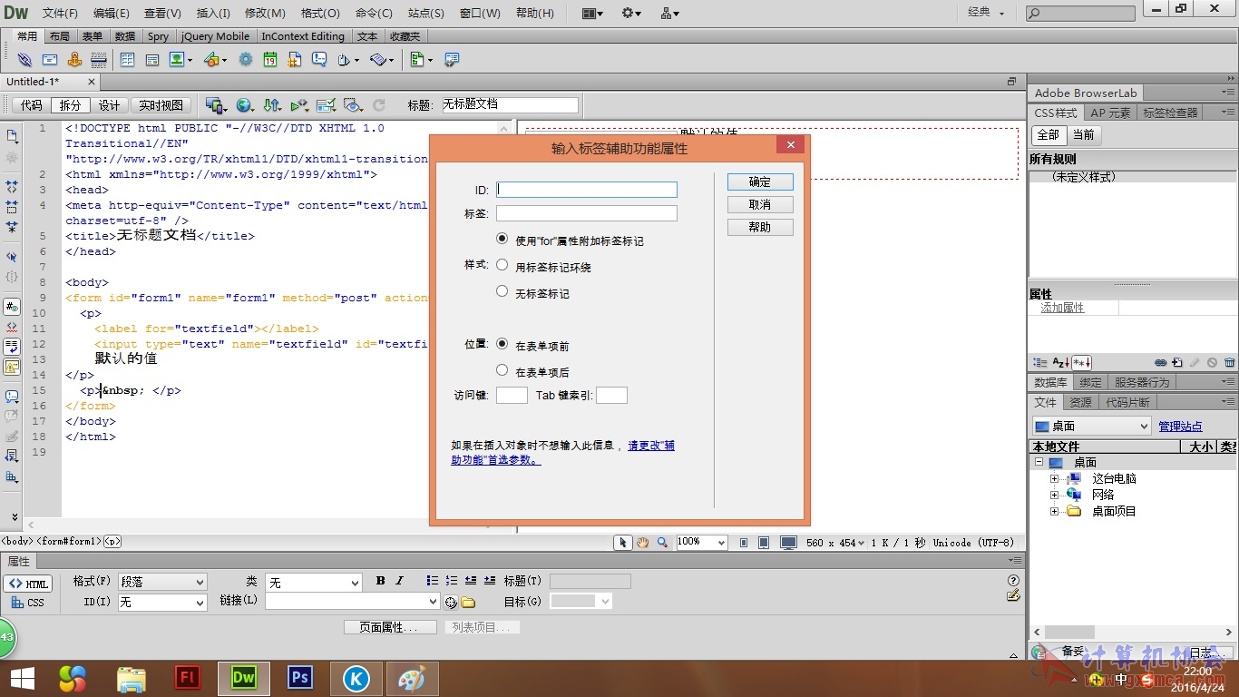Select 在表单项后 position radio

pos(502,370)
